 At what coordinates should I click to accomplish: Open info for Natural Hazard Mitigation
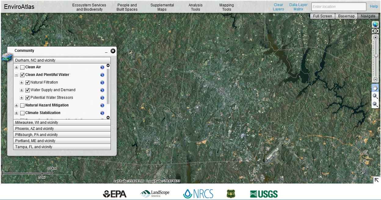(102, 105)
